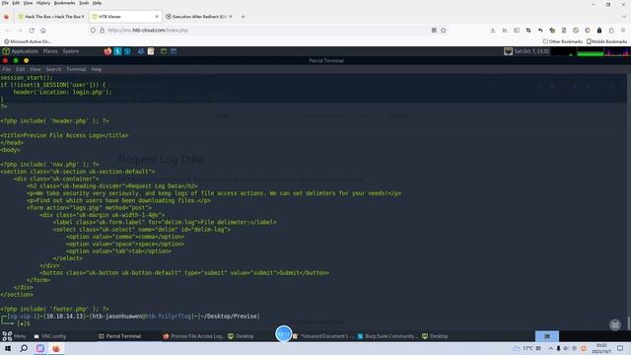This screenshot has height=355, width=631.
Task: Switch to Execution After Redirect tab
Action: pos(199,17)
